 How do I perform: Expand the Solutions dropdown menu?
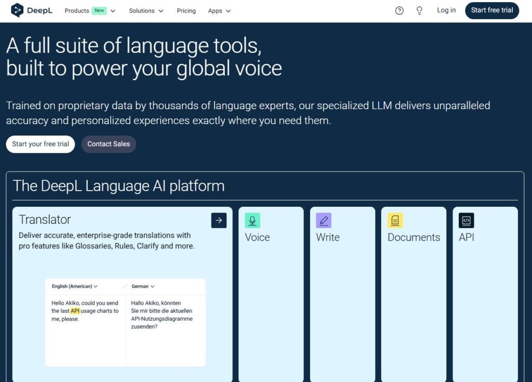pos(146,11)
